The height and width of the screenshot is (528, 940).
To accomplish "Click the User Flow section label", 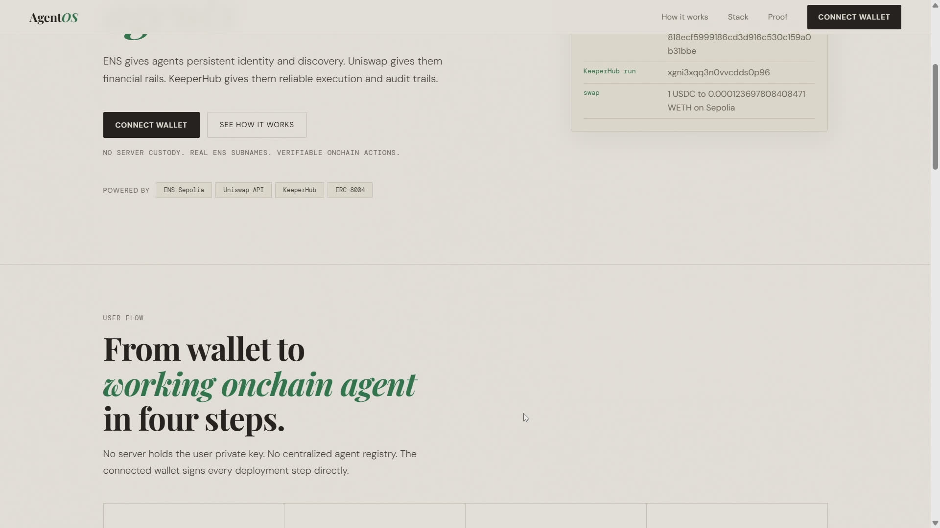I will (x=123, y=318).
